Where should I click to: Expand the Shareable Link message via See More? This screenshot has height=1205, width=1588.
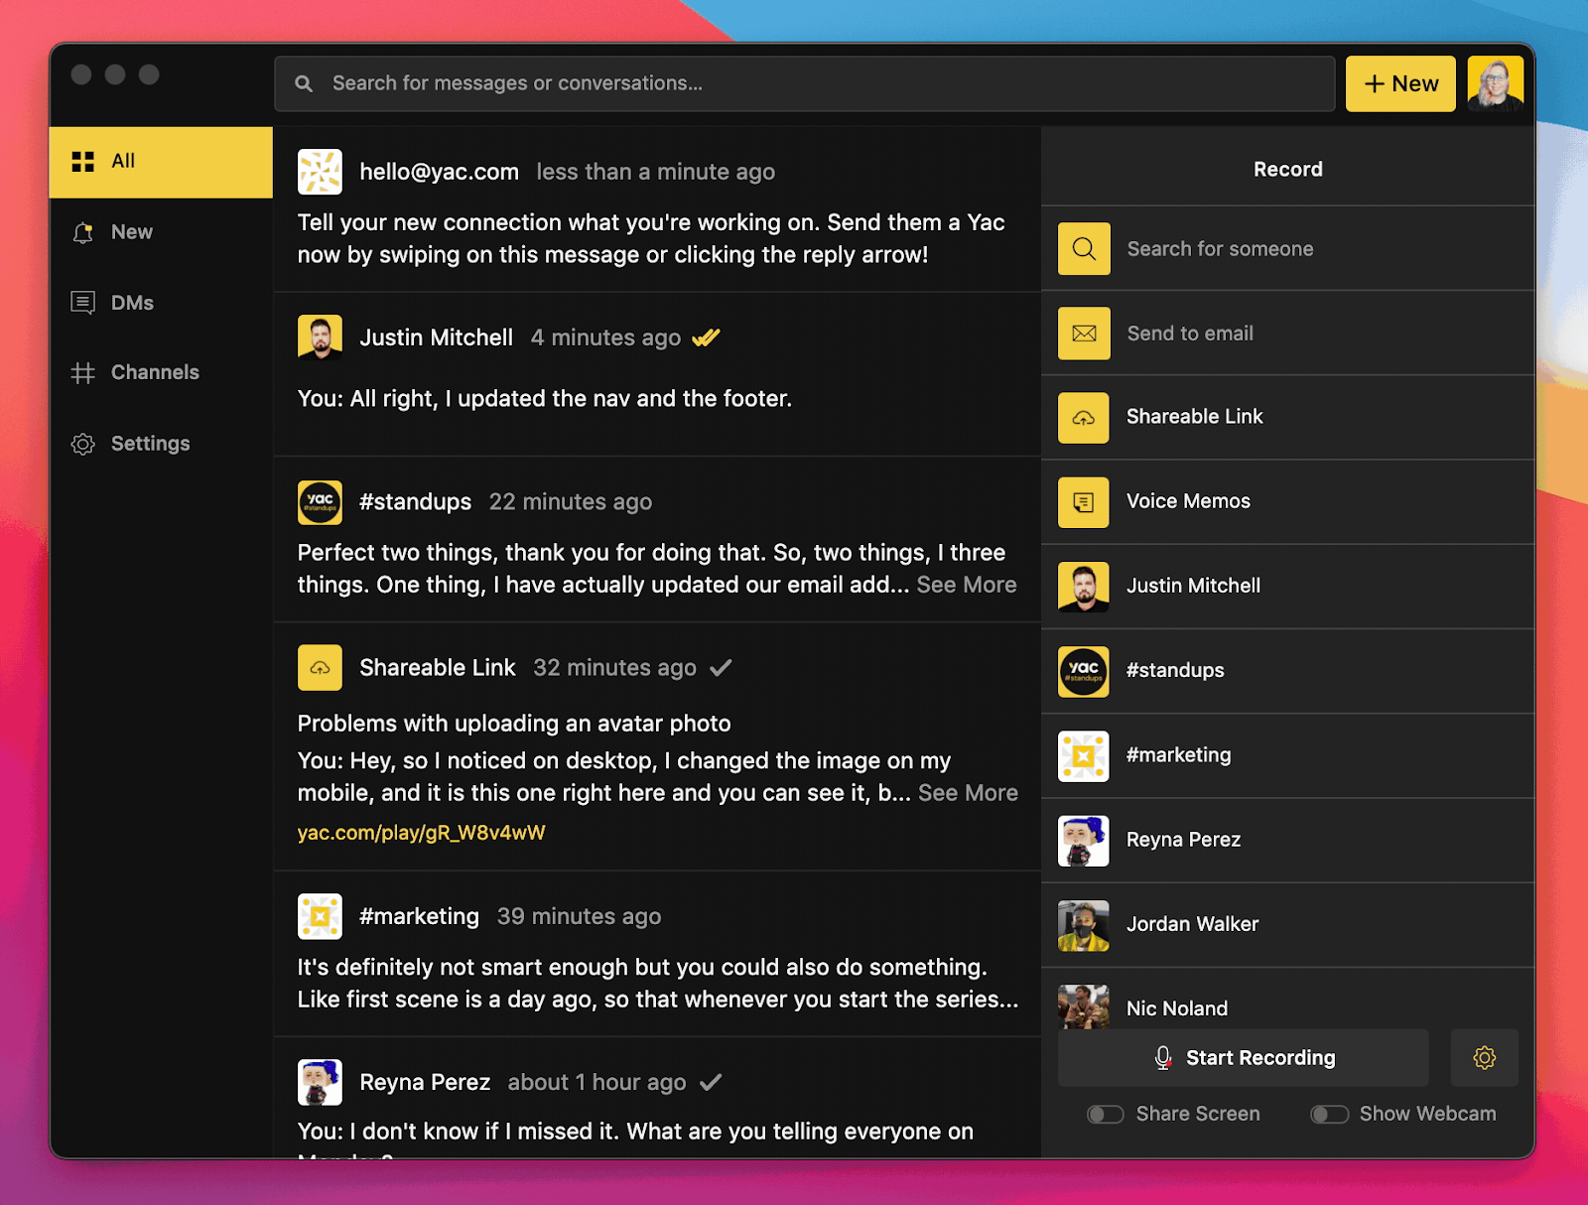tap(968, 793)
